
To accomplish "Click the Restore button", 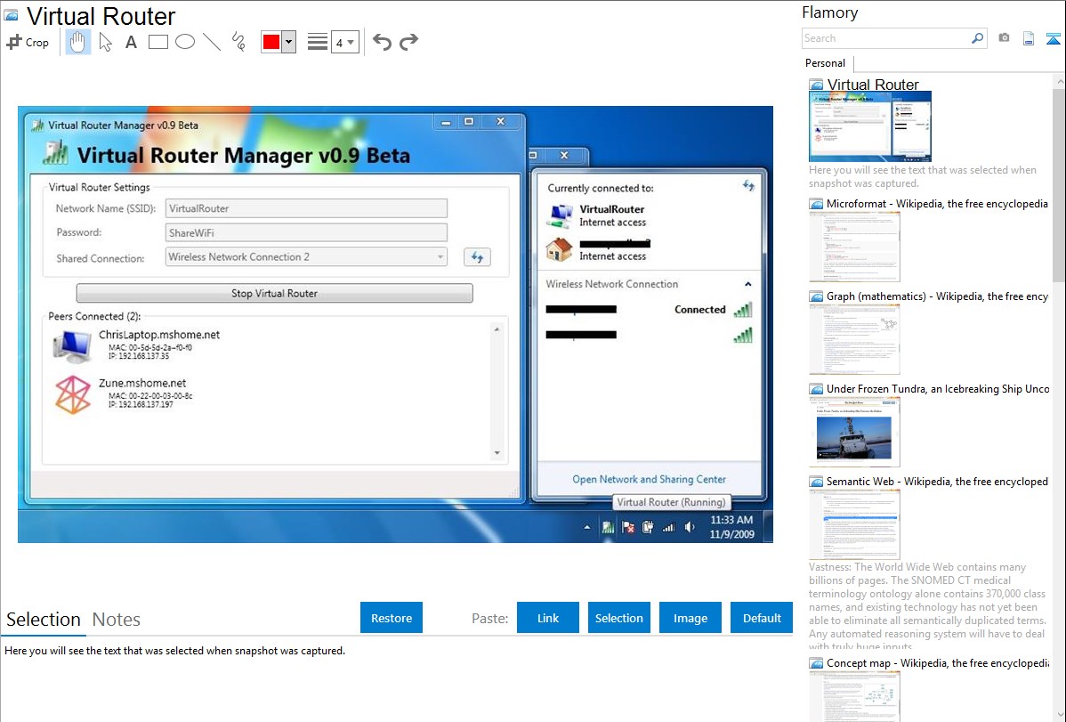I will [392, 618].
